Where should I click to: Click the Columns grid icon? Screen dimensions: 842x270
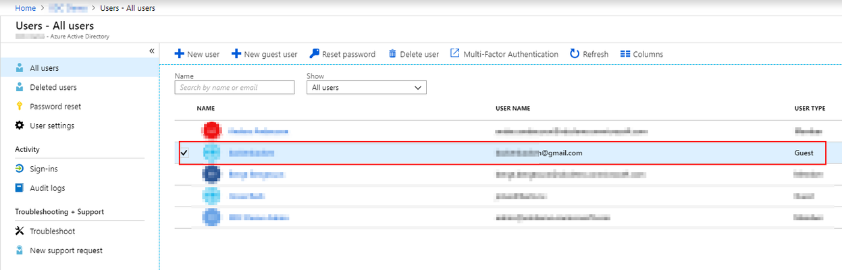click(625, 54)
